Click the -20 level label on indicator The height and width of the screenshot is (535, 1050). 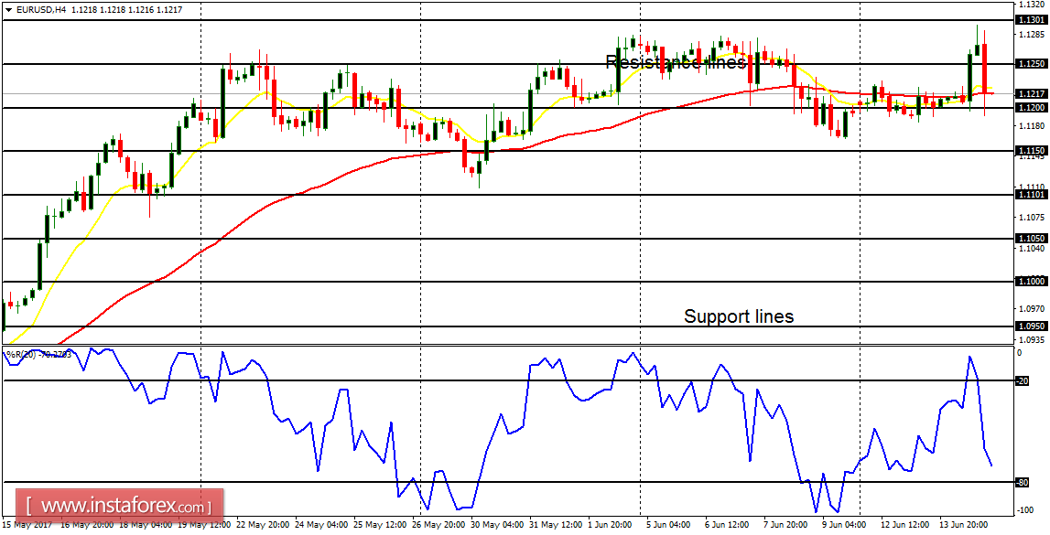[x=1023, y=381]
